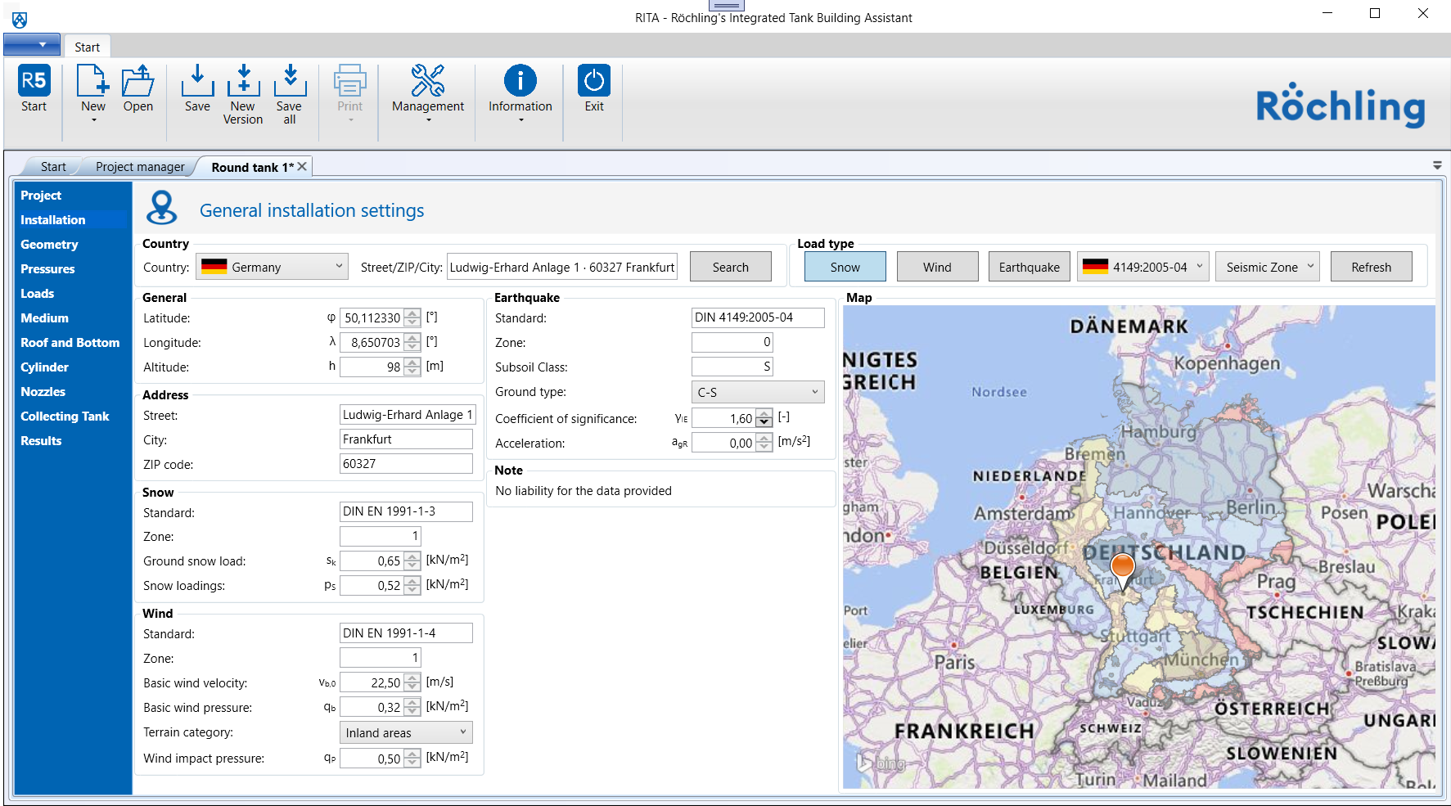Open the Seismic Zone dropdown
This screenshot has height=806, width=1451.
(1268, 267)
